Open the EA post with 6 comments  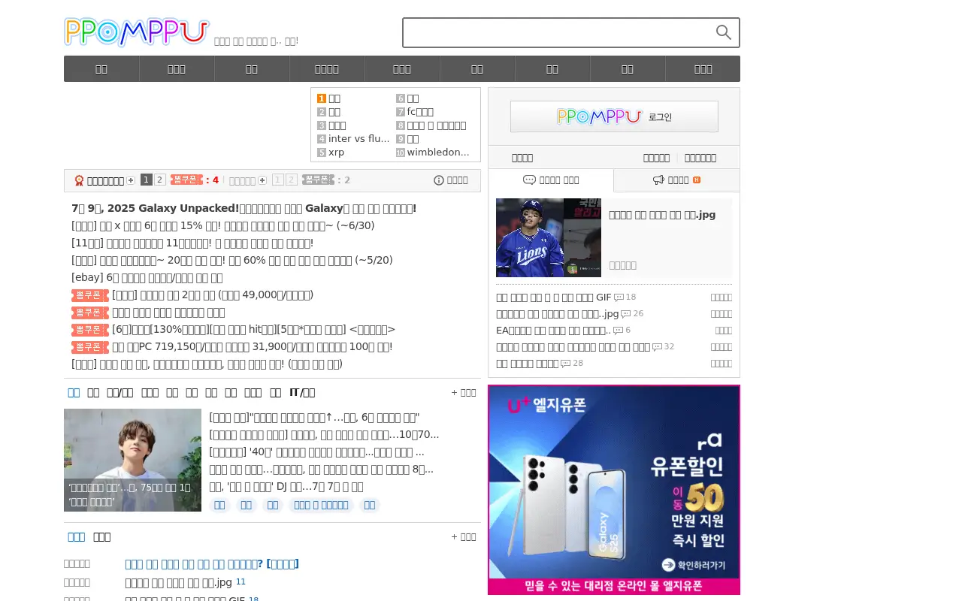pos(554,331)
